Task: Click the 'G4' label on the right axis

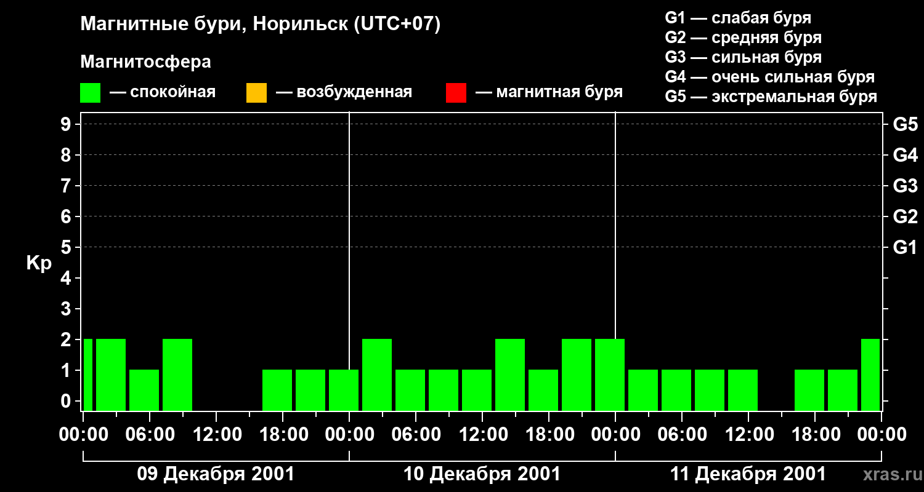Action: [906, 155]
